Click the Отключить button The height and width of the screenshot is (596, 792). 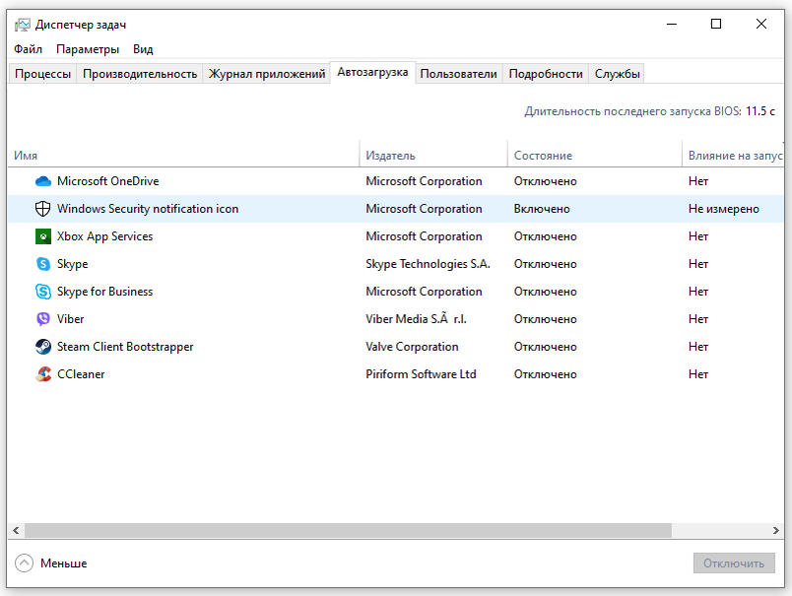(734, 563)
